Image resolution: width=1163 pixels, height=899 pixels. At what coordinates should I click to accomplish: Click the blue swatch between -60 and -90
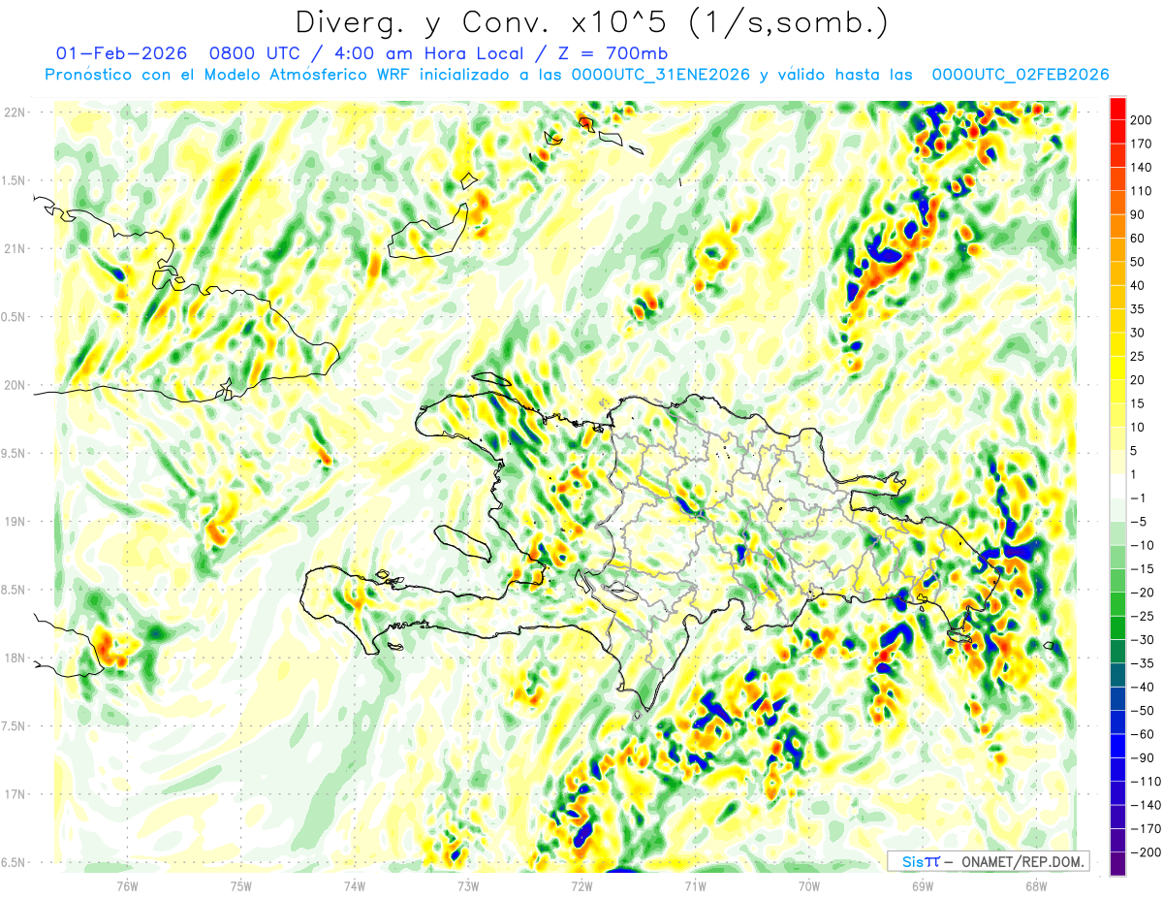pyautogui.click(x=1117, y=746)
